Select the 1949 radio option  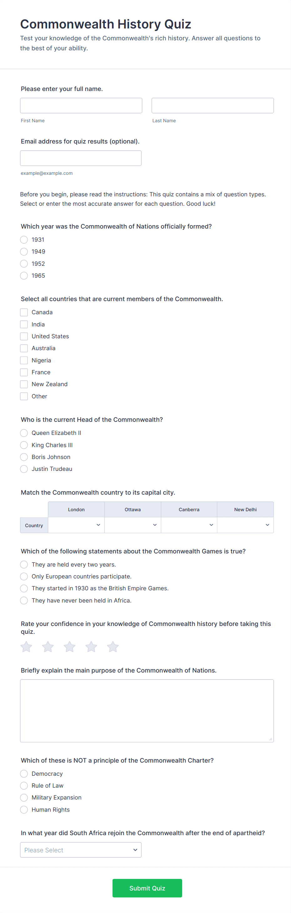click(x=24, y=252)
